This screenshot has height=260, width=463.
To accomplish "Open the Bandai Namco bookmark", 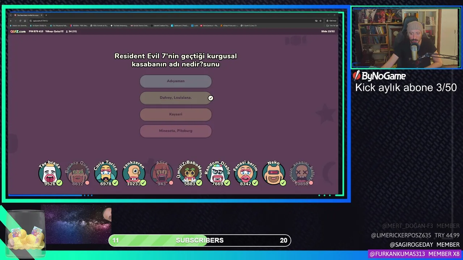I will pyautogui.click(x=140, y=26).
